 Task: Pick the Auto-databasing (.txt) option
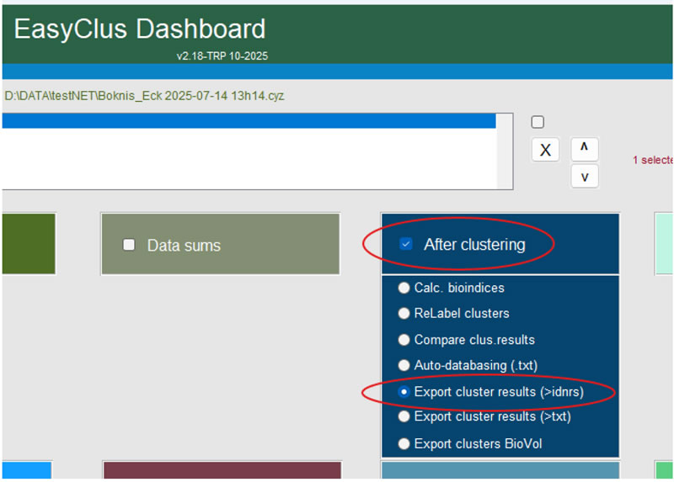(x=404, y=366)
